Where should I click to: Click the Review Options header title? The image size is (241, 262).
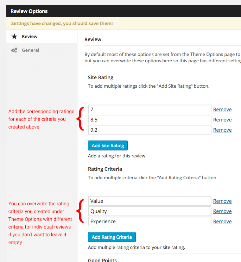29,11
